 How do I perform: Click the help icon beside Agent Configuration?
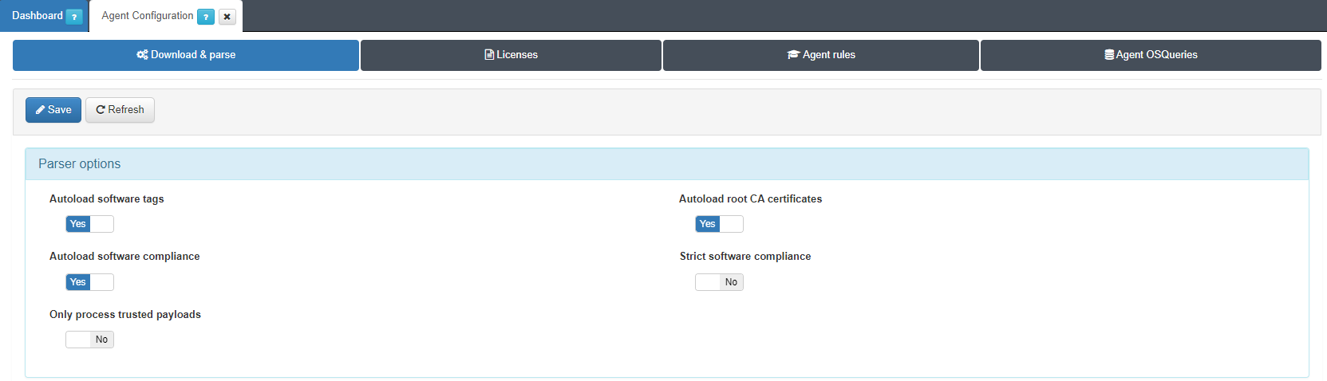pyautogui.click(x=206, y=17)
